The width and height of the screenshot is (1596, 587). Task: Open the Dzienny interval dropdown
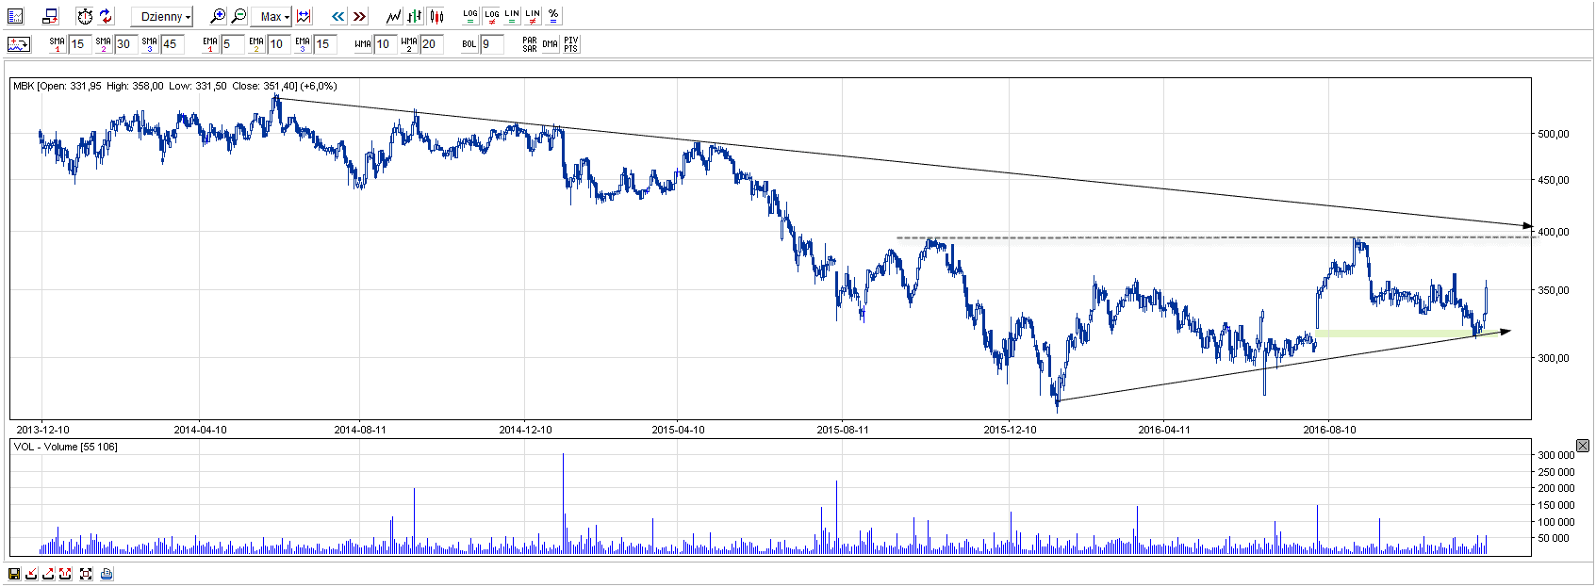pyautogui.click(x=162, y=16)
